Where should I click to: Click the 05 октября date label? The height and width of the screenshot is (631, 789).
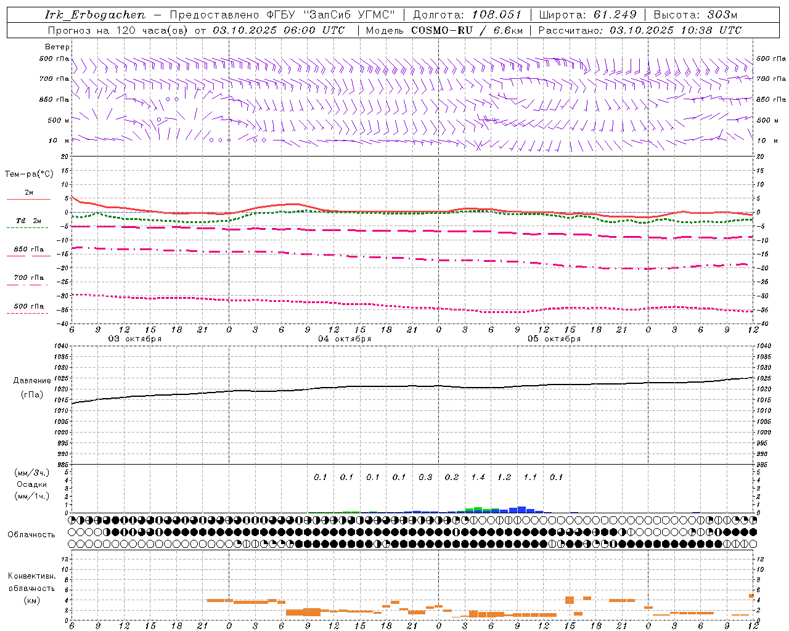click(x=554, y=339)
